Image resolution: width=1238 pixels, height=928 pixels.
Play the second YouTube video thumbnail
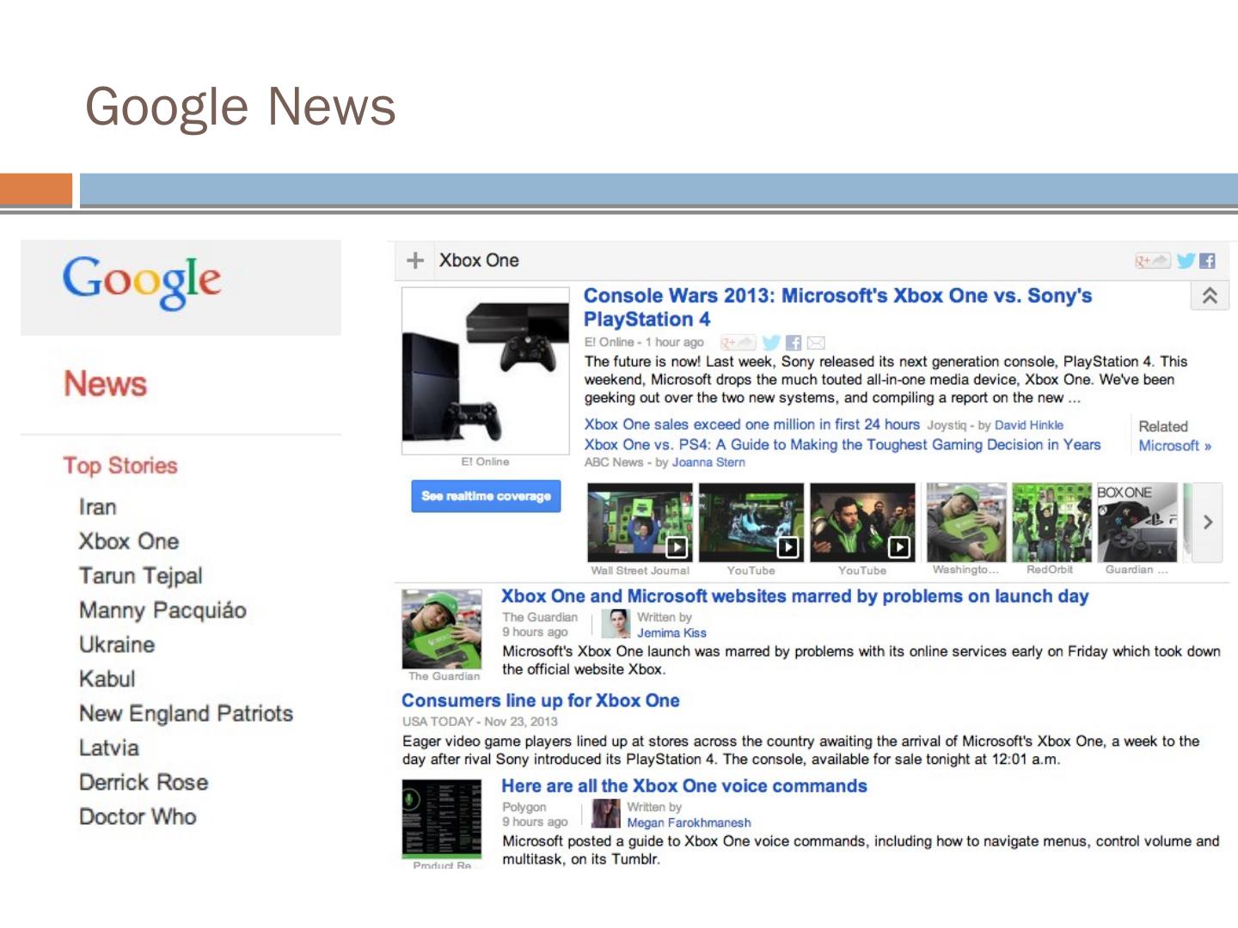(862, 522)
